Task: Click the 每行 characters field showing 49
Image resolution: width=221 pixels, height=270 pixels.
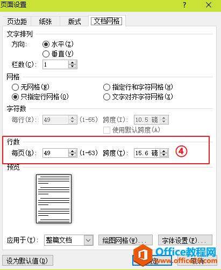Action: [x=55, y=120]
